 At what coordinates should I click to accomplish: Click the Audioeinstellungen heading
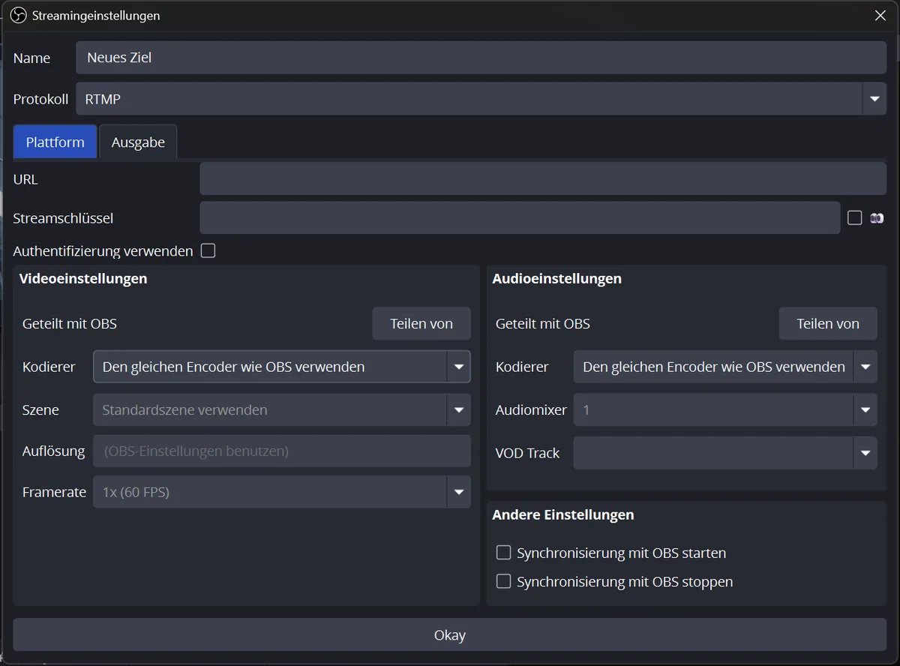click(556, 278)
